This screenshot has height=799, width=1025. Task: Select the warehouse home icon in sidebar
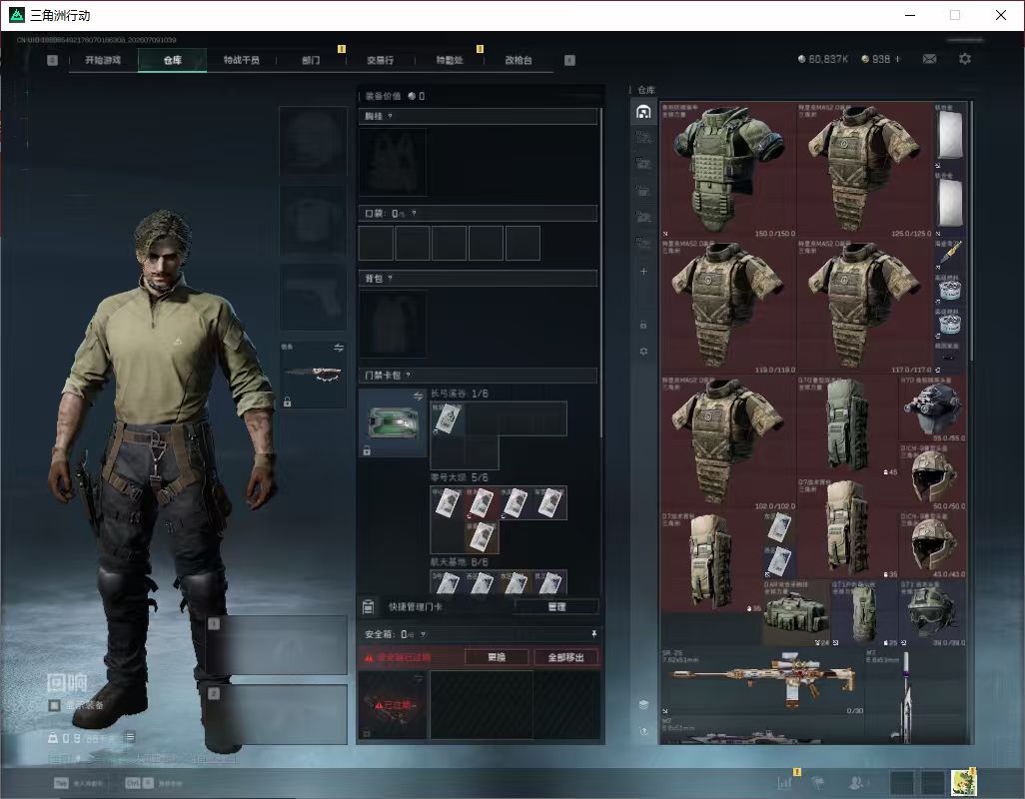click(643, 112)
